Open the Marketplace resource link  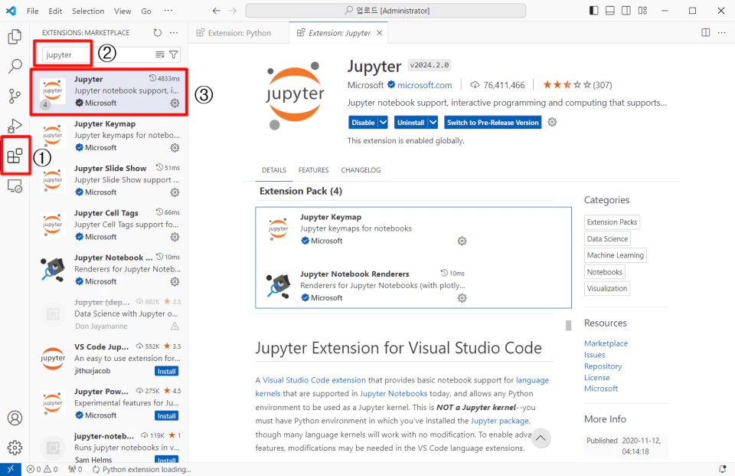click(606, 343)
